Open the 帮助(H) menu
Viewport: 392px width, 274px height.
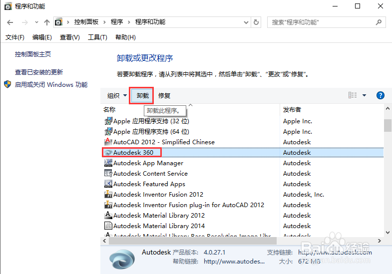point(125,37)
